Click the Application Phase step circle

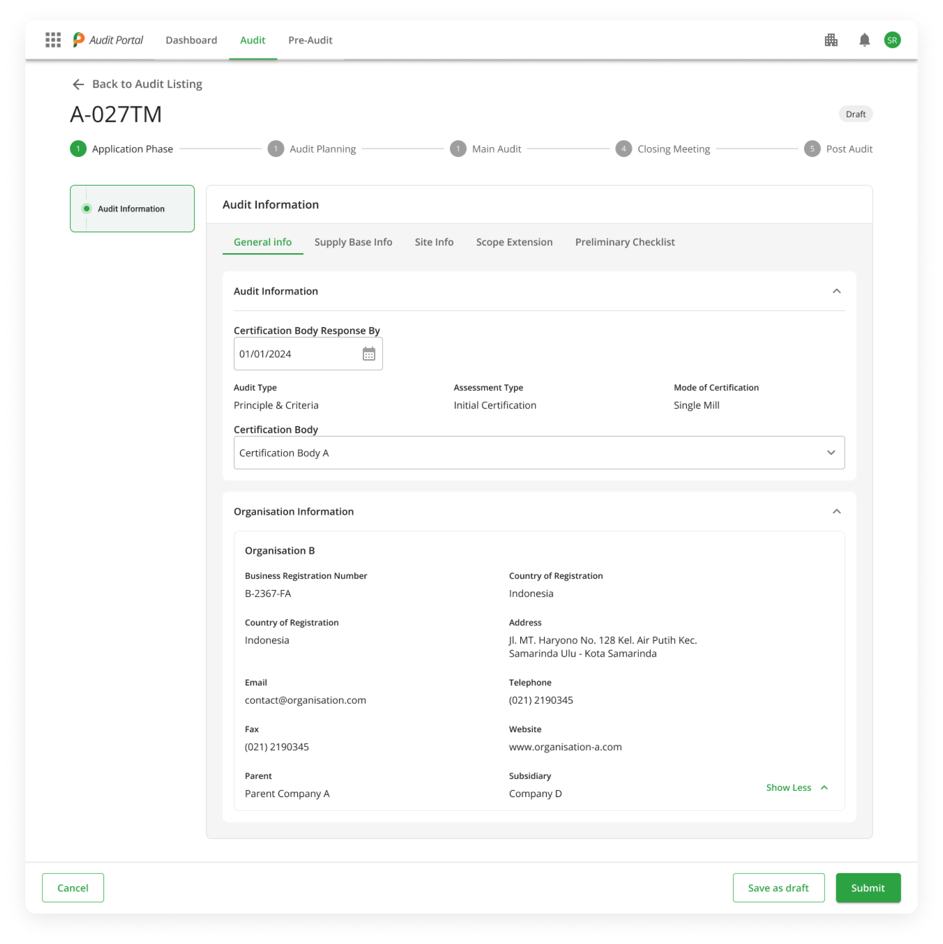point(78,149)
